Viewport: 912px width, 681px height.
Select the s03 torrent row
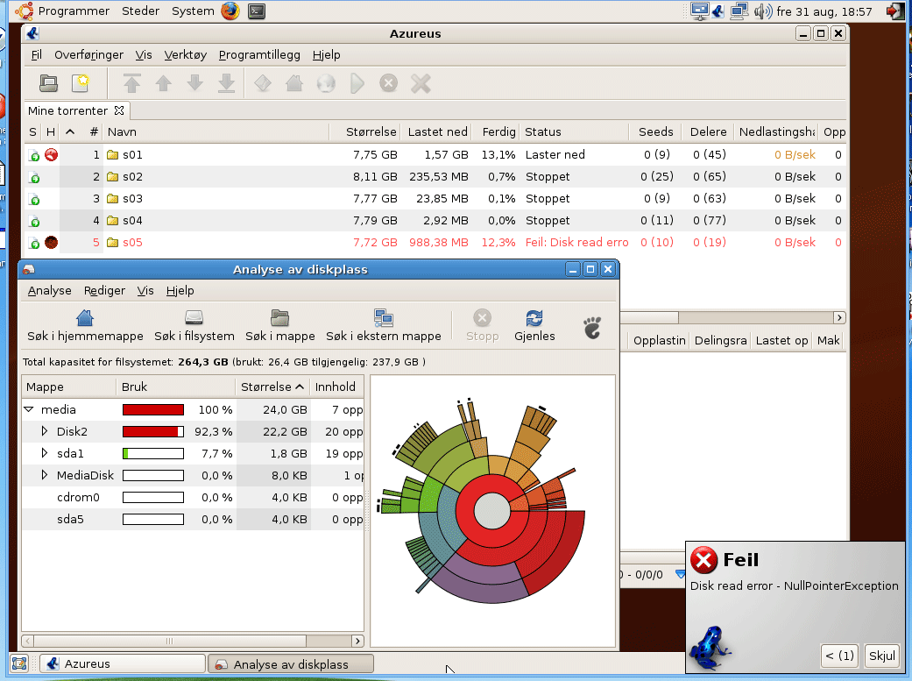[x=435, y=198]
